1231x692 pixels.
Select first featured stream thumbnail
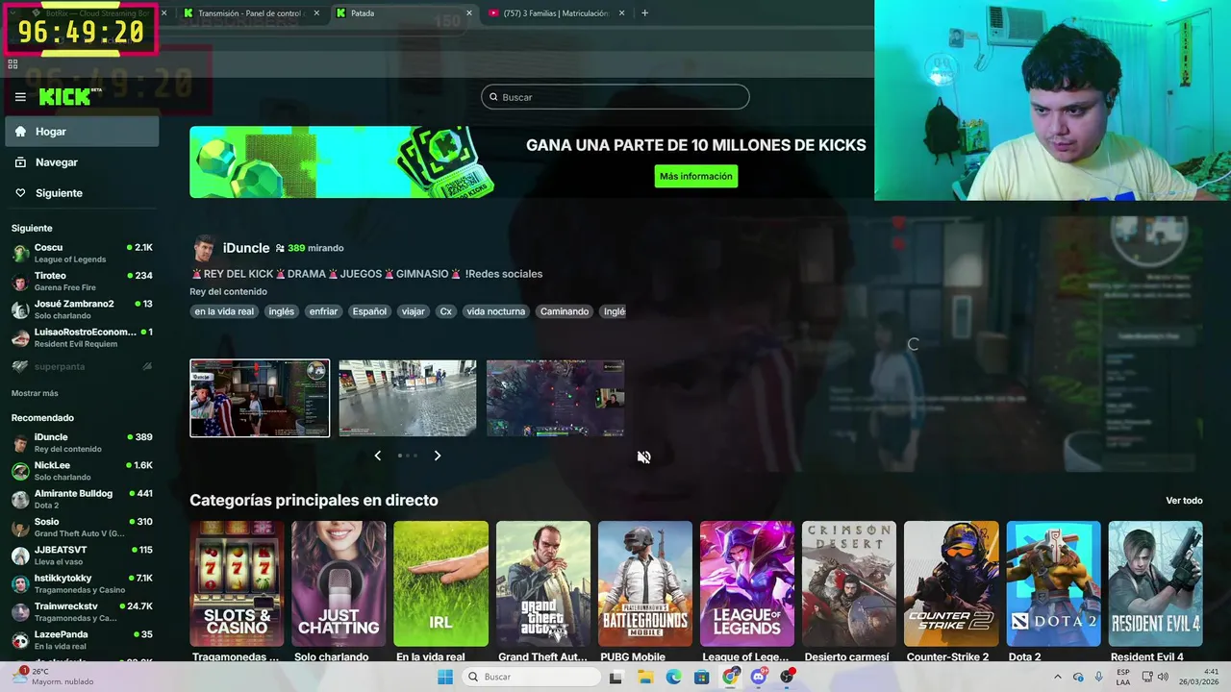click(x=260, y=398)
